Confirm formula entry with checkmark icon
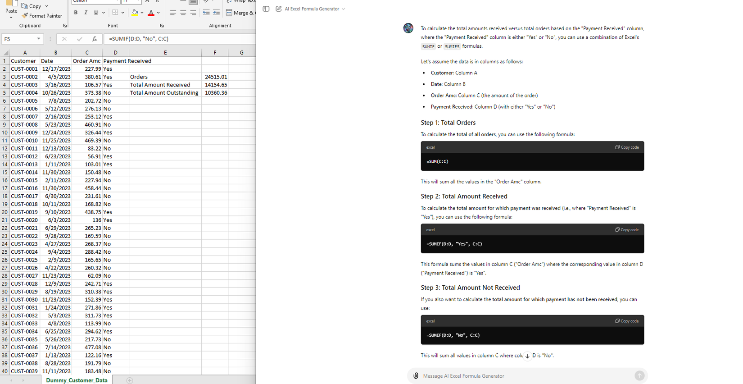Viewport: 743px width, 384px height. click(79, 39)
